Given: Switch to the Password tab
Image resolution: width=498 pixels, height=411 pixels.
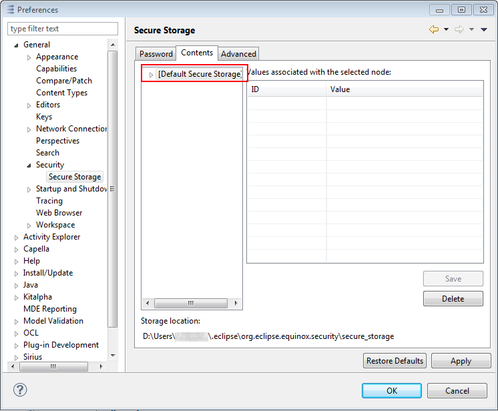Looking at the screenshot, I should point(156,54).
